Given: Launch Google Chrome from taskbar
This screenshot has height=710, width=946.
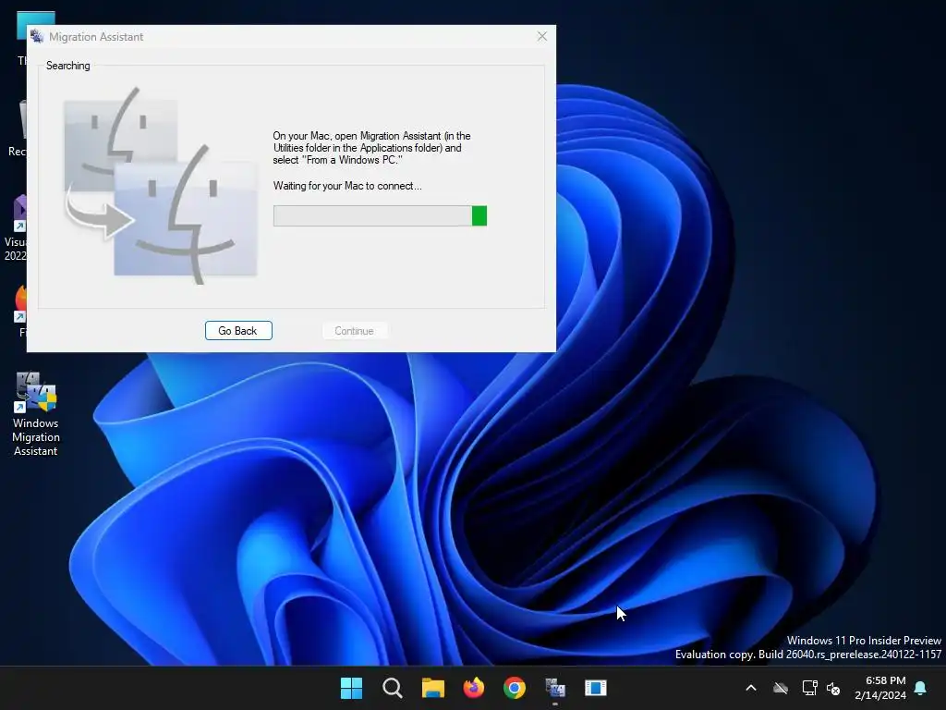Looking at the screenshot, I should (514, 688).
